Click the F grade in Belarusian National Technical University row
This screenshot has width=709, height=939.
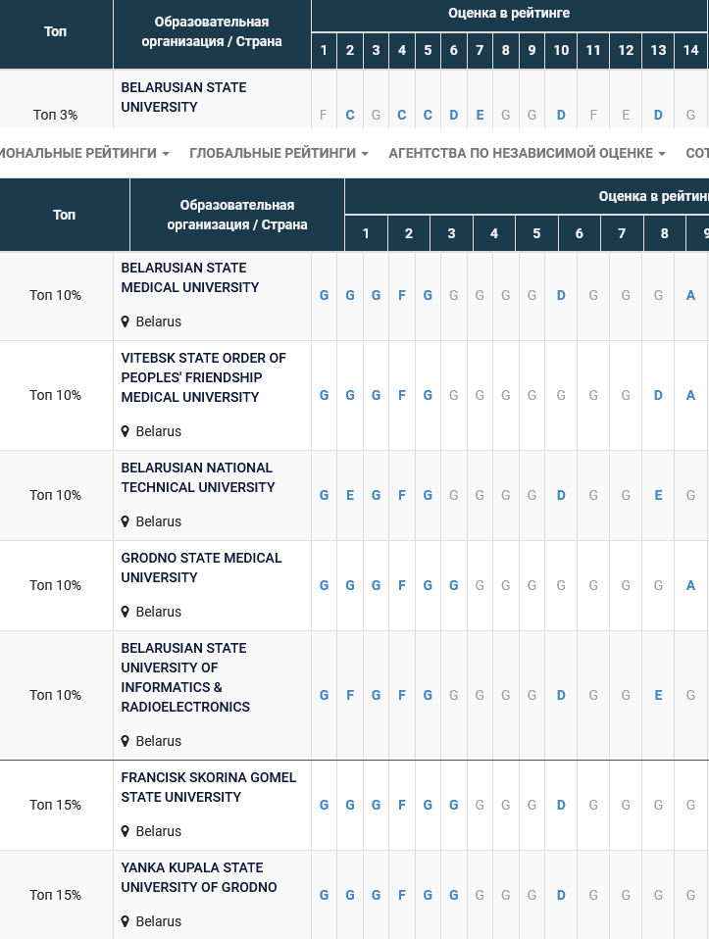[402, 495]
